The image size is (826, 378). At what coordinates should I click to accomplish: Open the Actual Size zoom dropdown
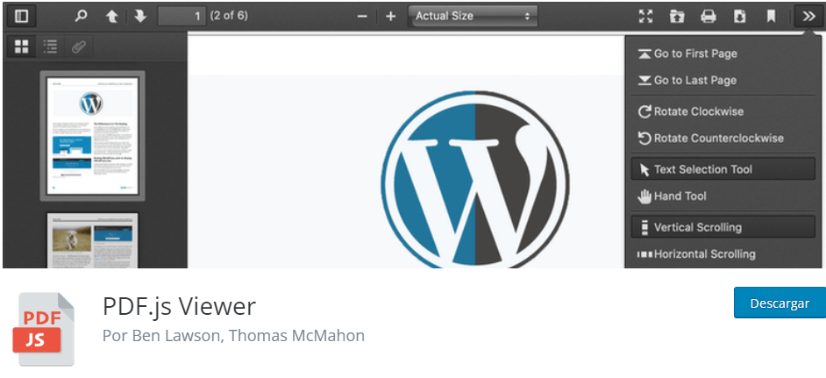pyautogui.click(x=474, y=16)
